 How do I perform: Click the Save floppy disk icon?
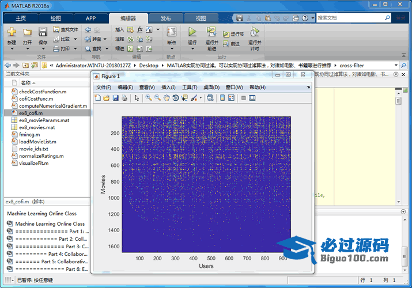[x=43, y=32]
